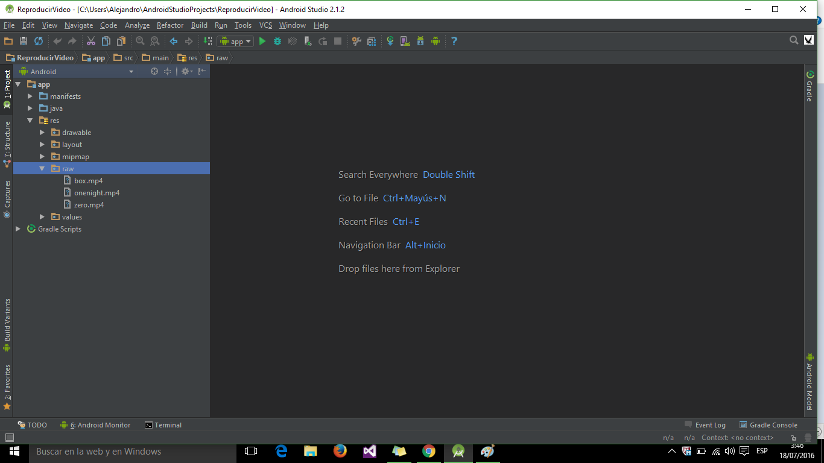
Task: Open the Navigate menu
Action: click(x=79, y=25)
